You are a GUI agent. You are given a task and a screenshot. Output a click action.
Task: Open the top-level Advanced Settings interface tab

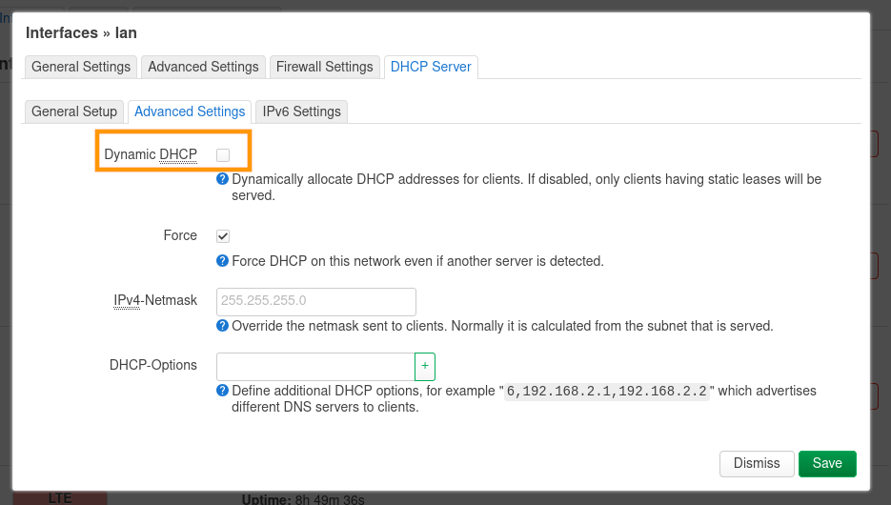coord(203,67)
